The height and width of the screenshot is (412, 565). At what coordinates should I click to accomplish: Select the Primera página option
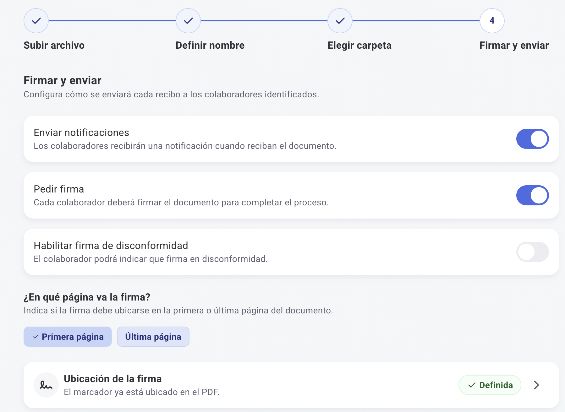coord(68,337)
